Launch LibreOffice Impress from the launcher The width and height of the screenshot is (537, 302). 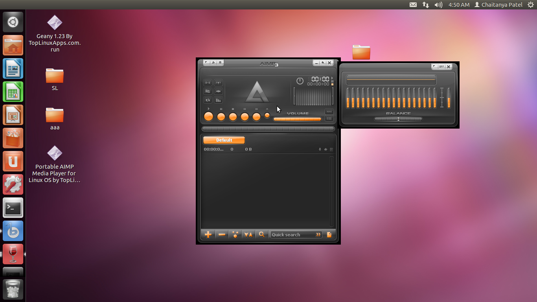pos(13,115)
